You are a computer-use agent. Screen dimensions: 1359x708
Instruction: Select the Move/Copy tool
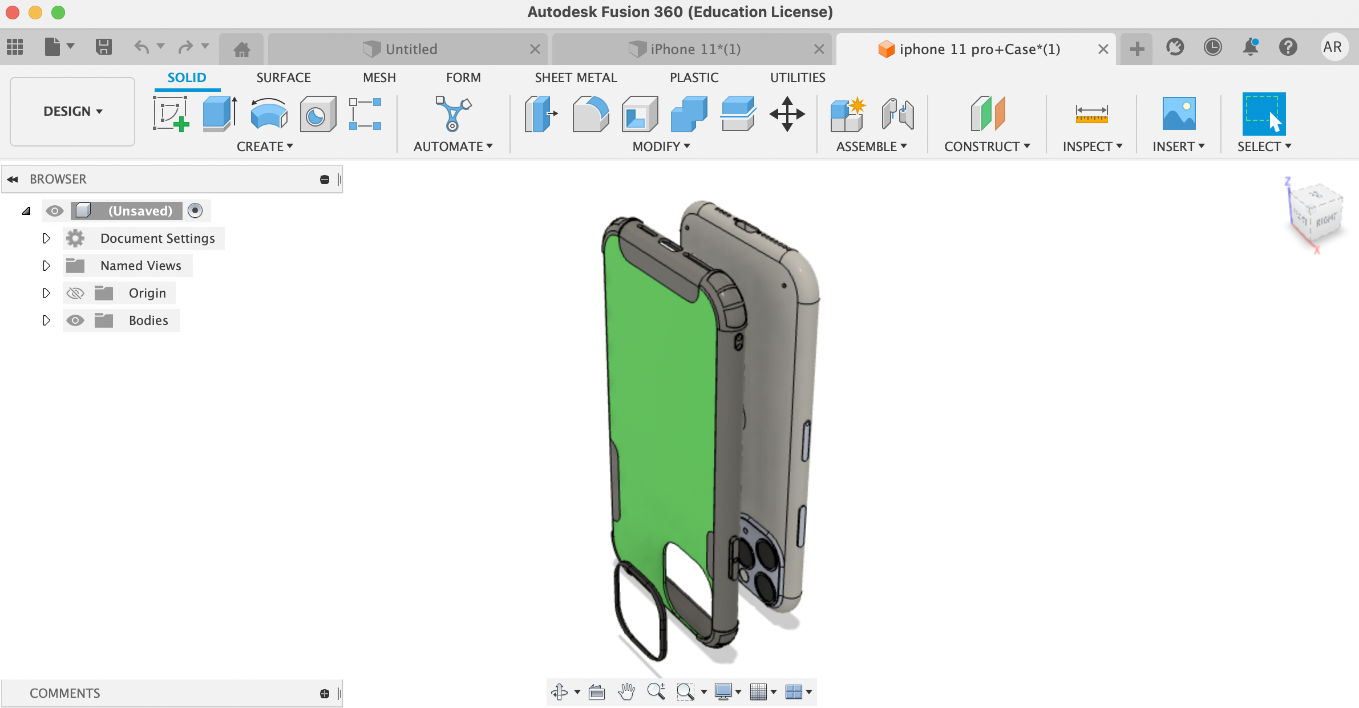pos(787,113)
